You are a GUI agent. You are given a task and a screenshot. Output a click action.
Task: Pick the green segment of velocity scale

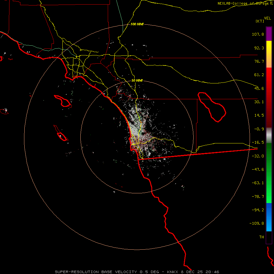(x=269, y=173)
